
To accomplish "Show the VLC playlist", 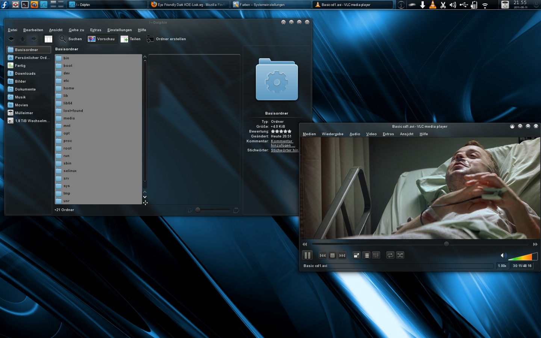I will click(367, 255).
